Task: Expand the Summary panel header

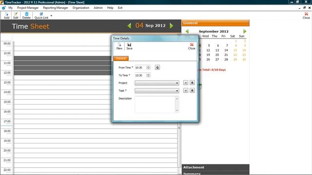Action: pos(215,173)
